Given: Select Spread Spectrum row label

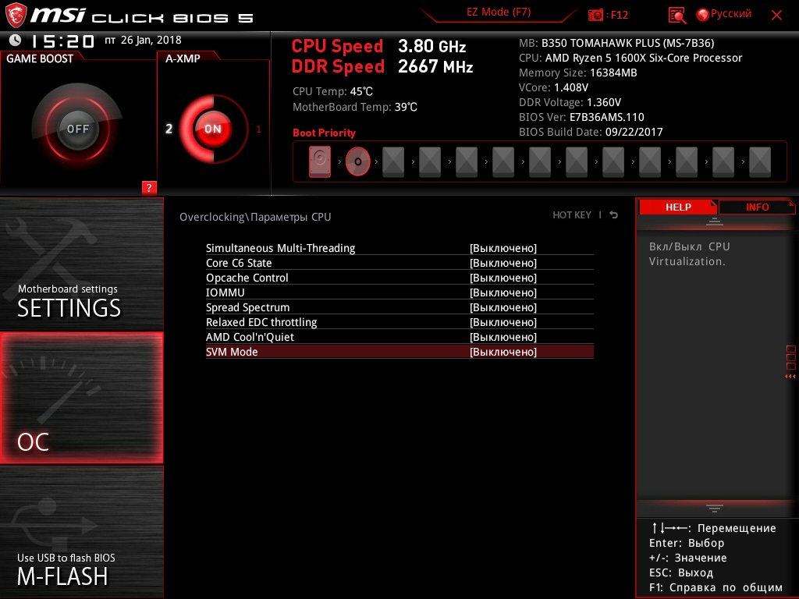Looking at the screenshot, I should 247,307.
